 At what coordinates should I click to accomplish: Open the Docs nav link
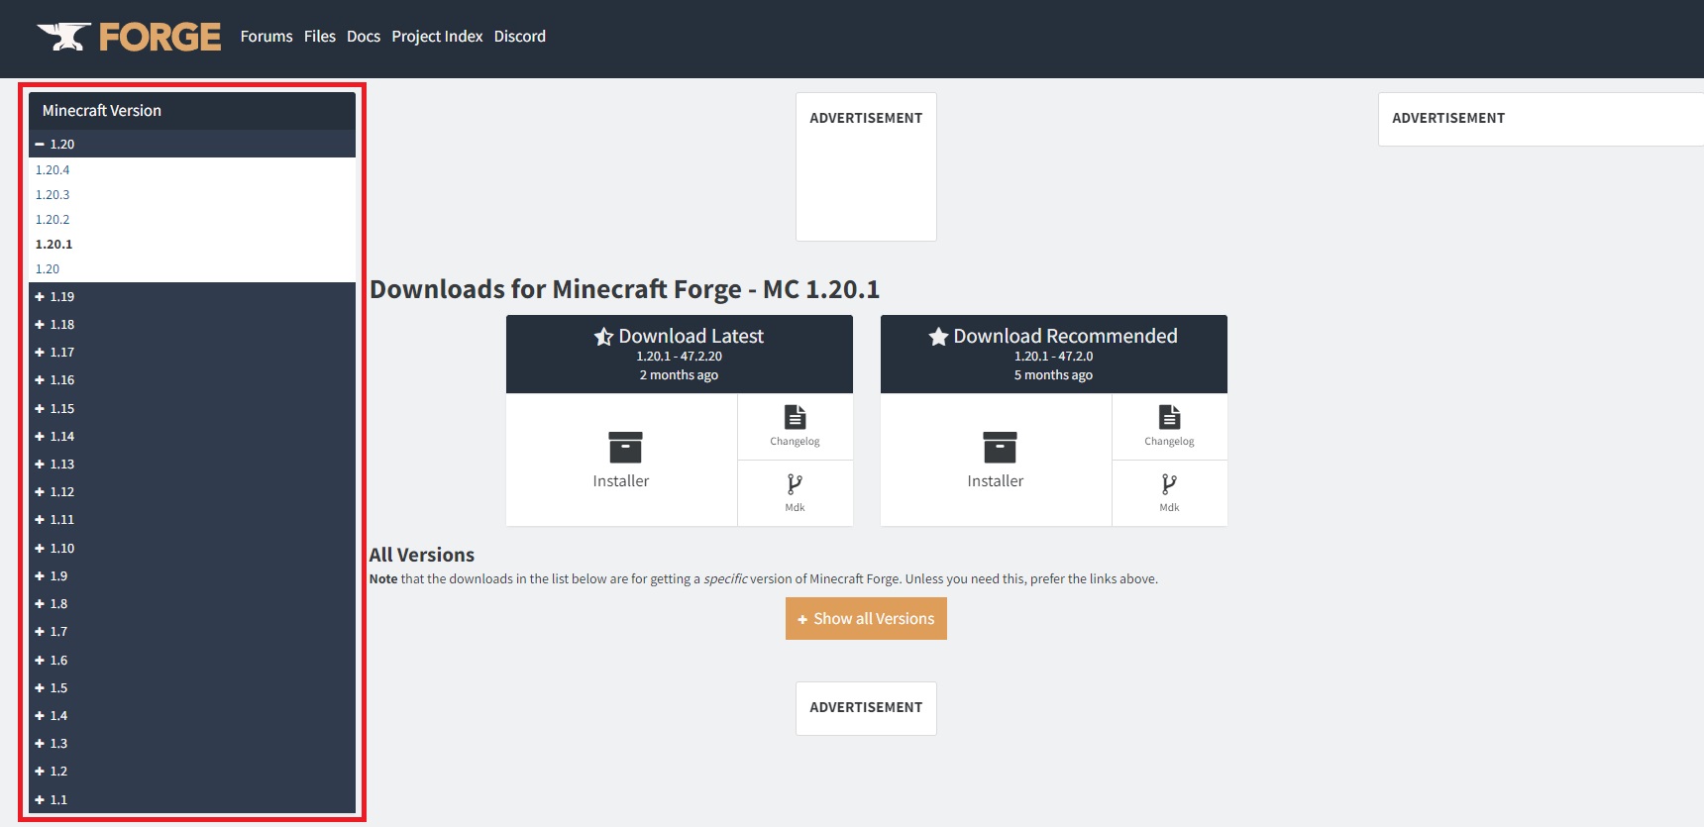(364, 37)
